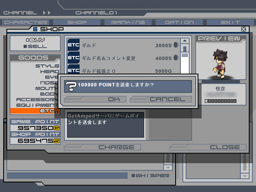This screenshot has width=256, height=192.
Task: Click the coin icon next to 2000S
Action: click(x=176, y=45)
